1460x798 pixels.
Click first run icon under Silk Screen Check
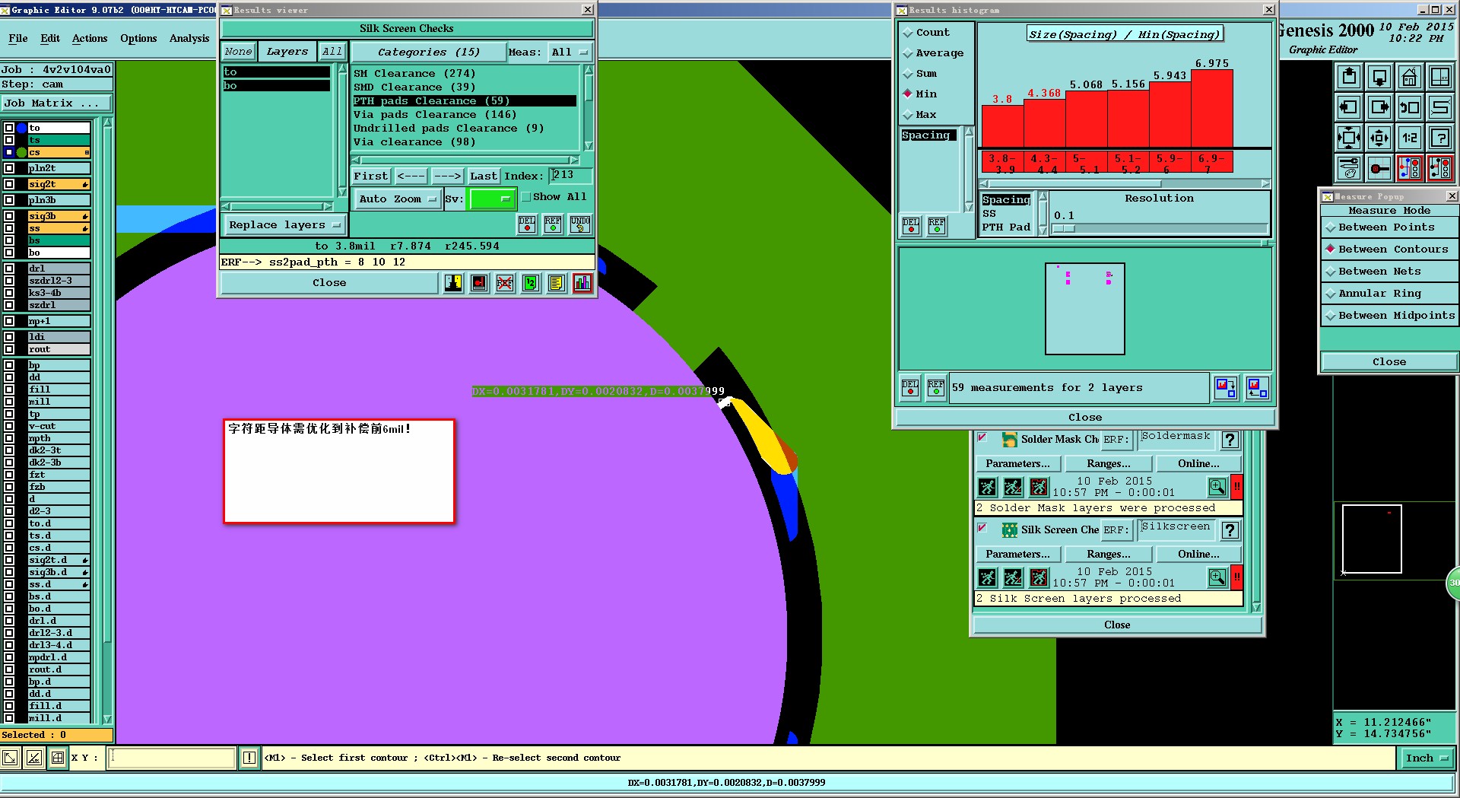[987, 577]
